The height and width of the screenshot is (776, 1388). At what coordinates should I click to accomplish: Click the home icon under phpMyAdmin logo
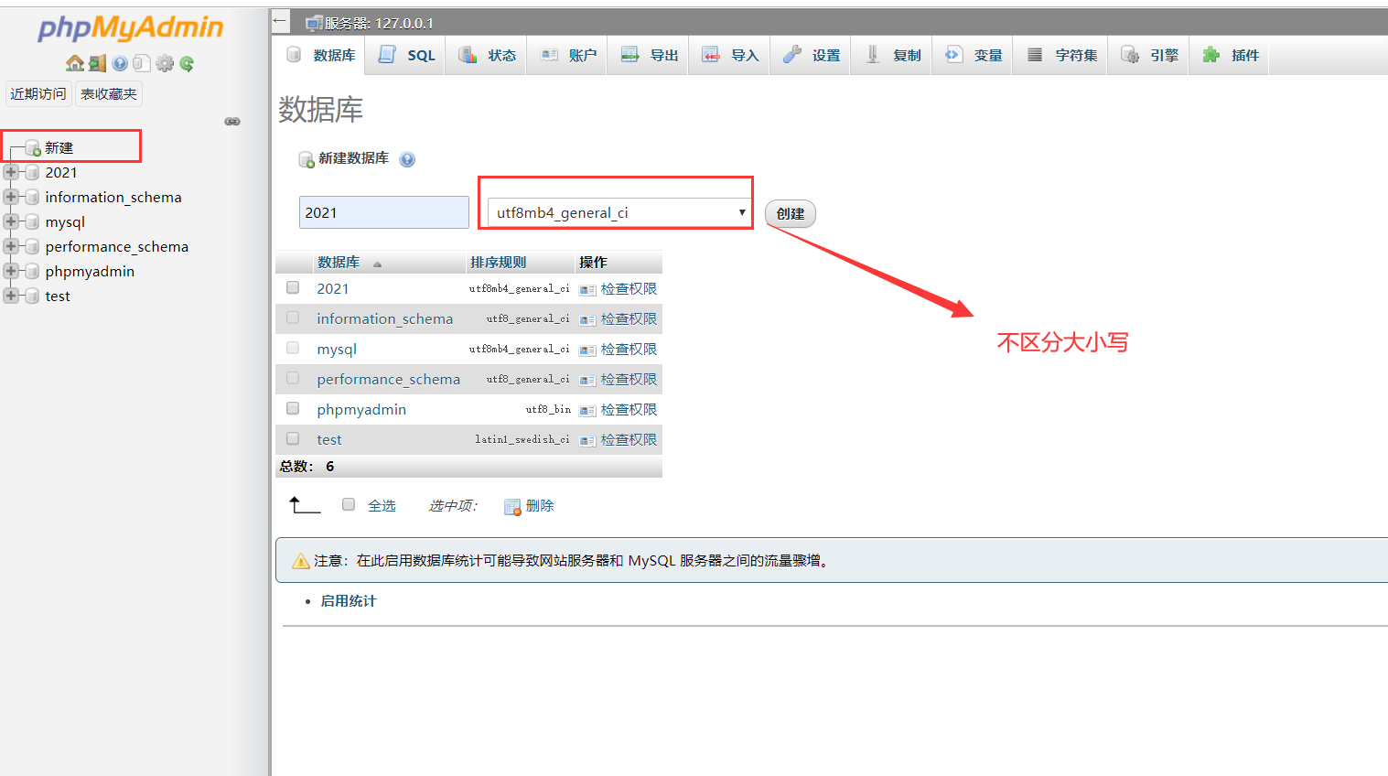[x=75, y=63]
